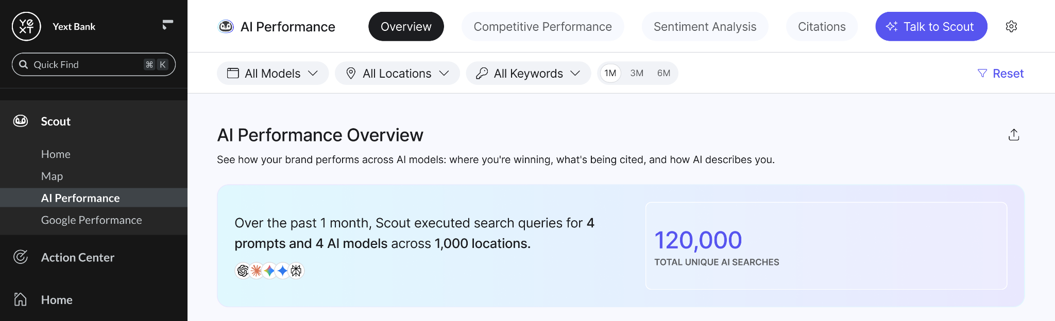Open the All Keywords dropdown
1055x321 pixels.
(x=528, y=73)
